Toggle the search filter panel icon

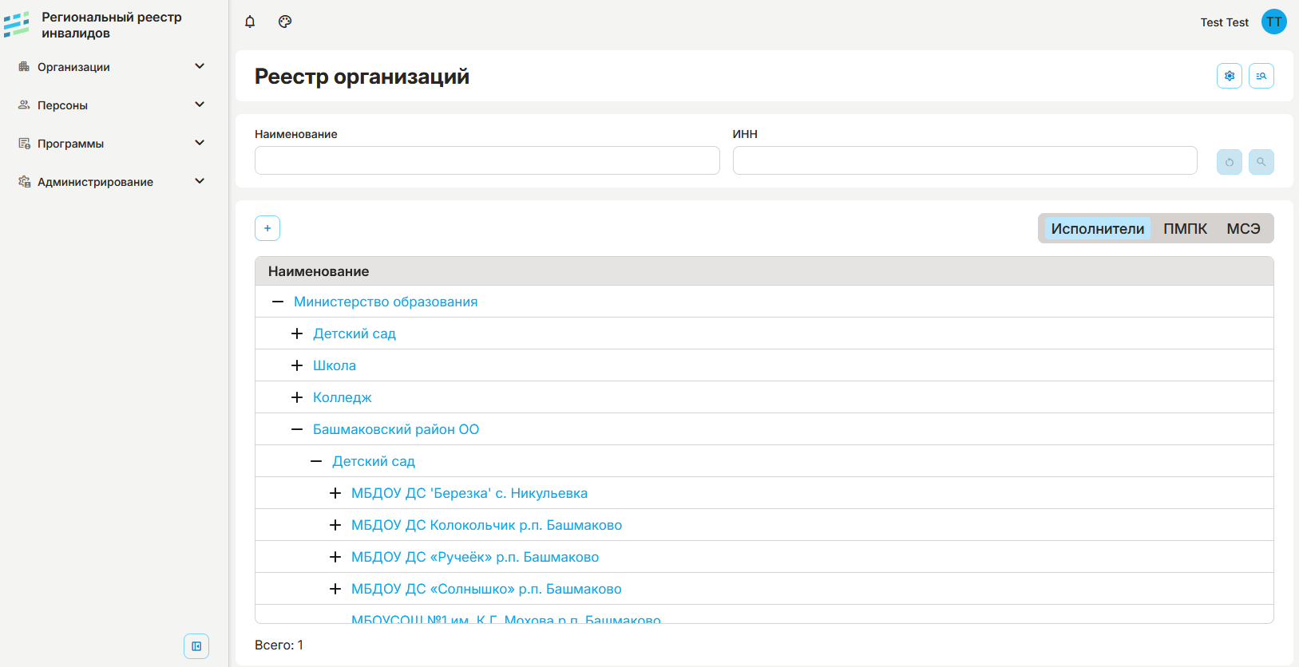(x=1261, y=76)
